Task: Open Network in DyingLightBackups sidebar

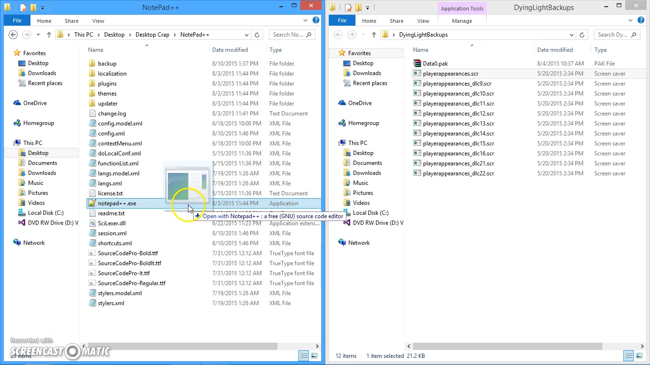Action: (x=359, y=243)
